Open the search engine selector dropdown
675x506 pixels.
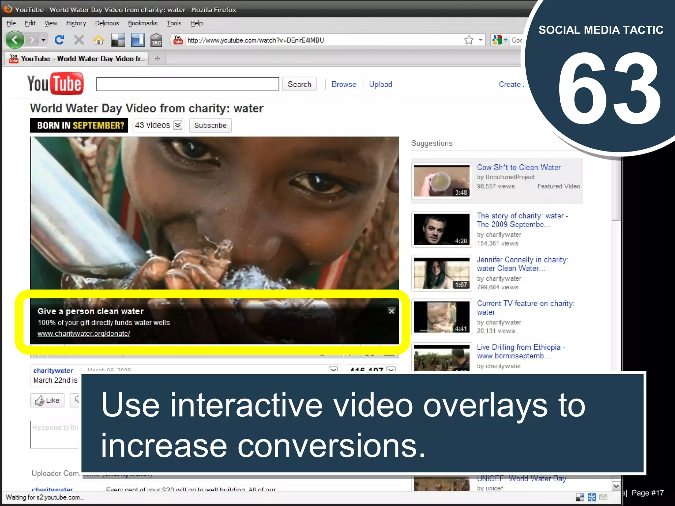point(506,40)
